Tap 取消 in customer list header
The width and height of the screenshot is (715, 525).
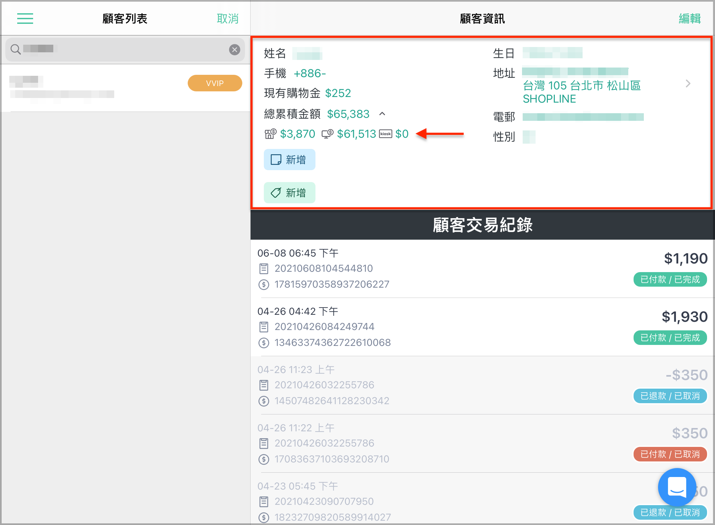pos(228,19)
